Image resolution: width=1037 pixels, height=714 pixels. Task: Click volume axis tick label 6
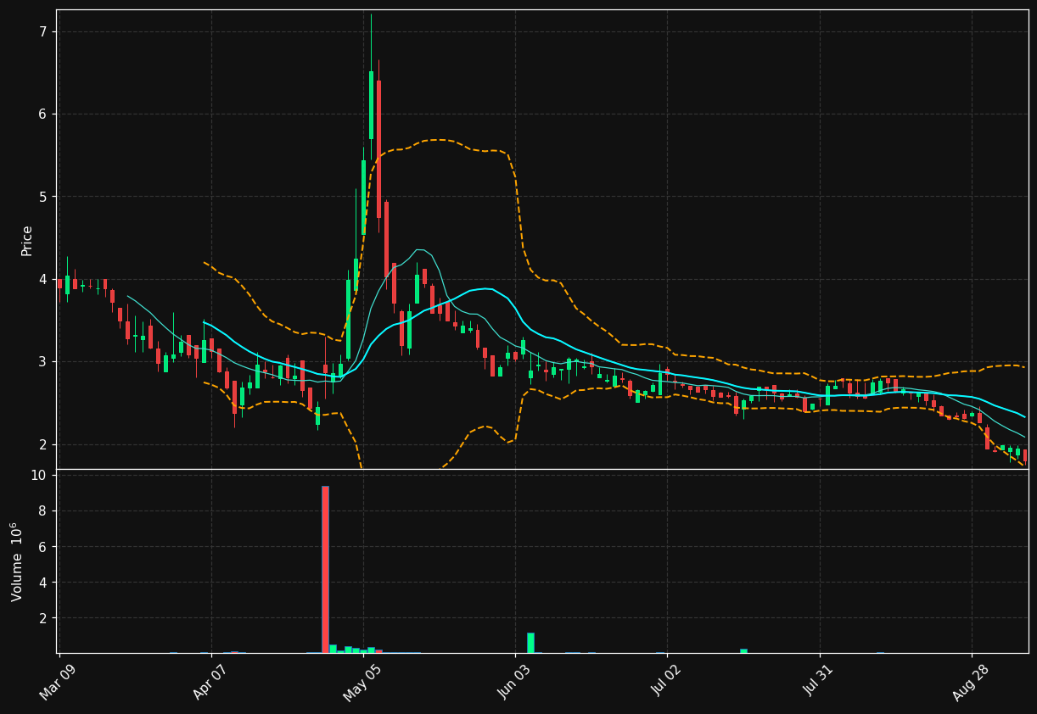point(43,547)
